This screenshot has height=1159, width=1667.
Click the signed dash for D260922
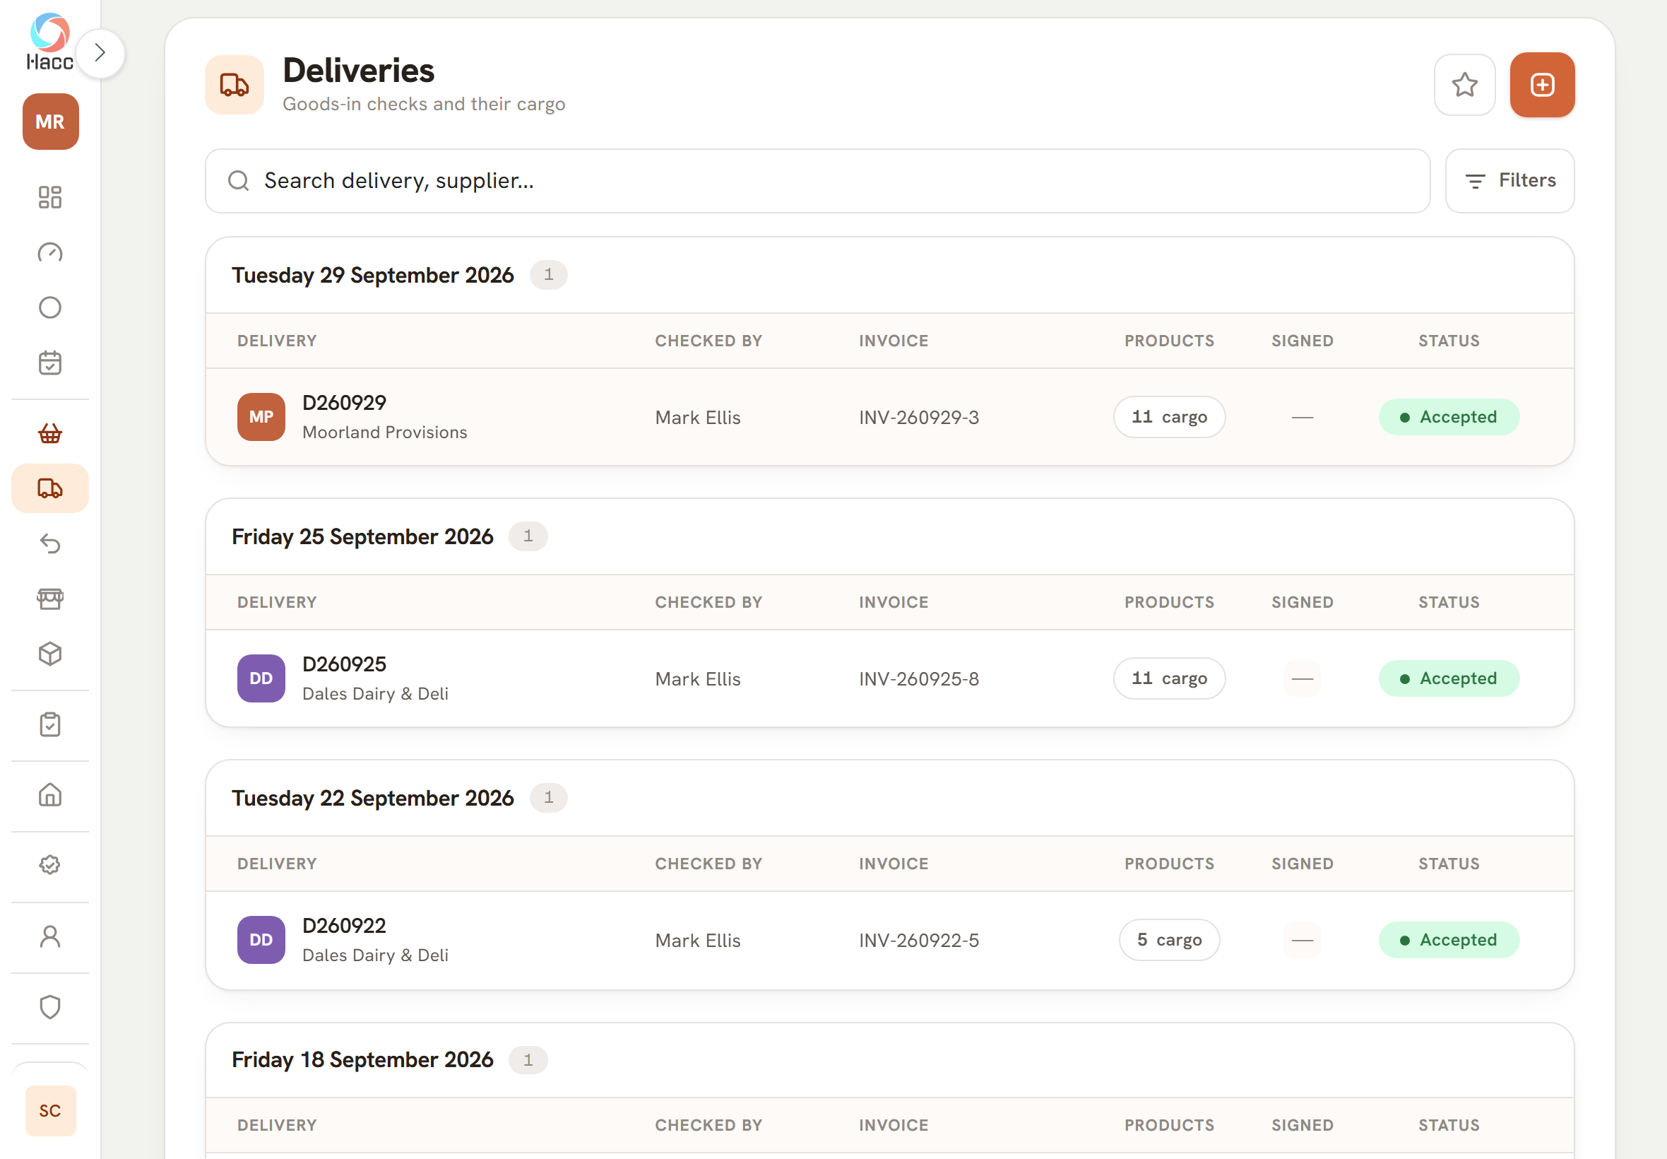tap(1302, 941)
